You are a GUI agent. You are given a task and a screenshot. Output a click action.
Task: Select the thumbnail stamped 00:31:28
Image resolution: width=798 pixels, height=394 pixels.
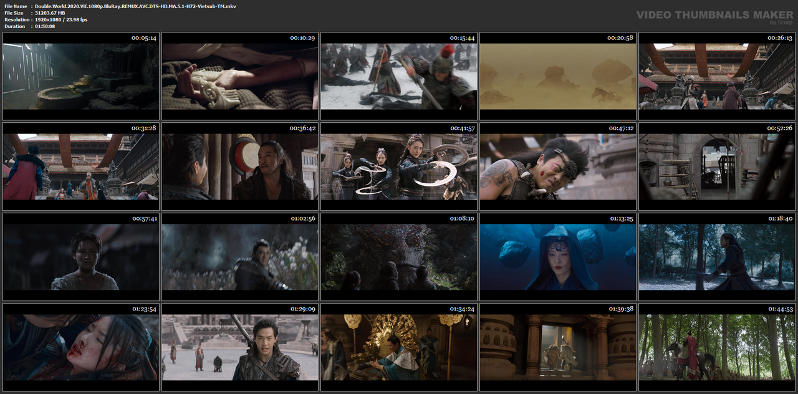pyautogui.click(x=80, y=166)
